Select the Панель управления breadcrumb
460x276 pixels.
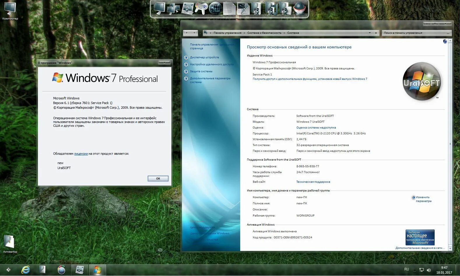pos(227,33)
